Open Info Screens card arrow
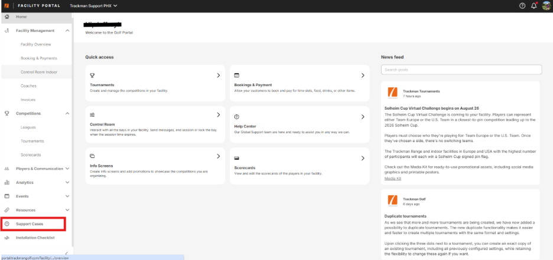Viewport: 553px width, 260px height. point(219,156)
